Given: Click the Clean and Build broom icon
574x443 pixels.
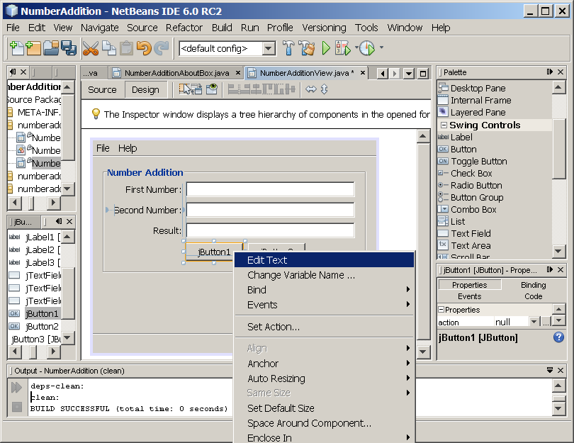Looking at the screenshot, I should 307,48.
